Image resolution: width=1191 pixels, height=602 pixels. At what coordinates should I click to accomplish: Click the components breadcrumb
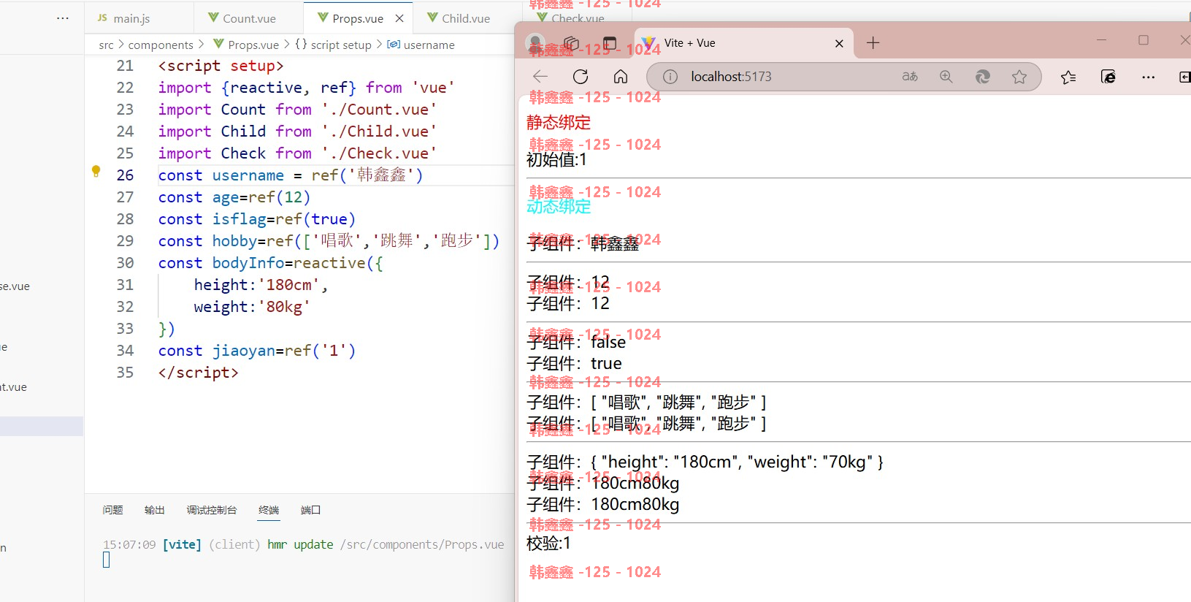tap(161, 45)
